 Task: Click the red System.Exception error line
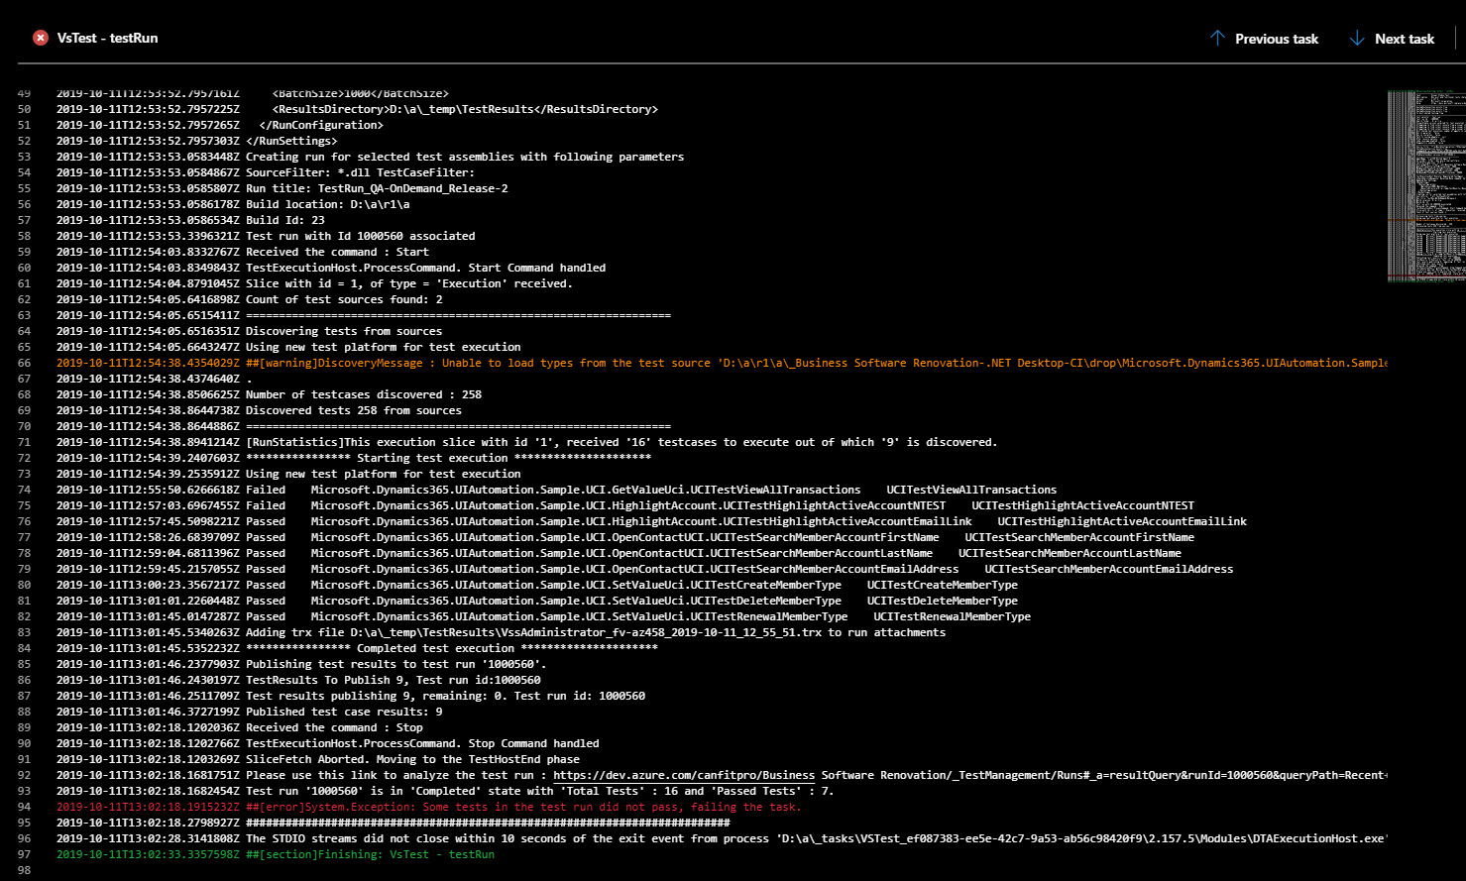point(428,807)
